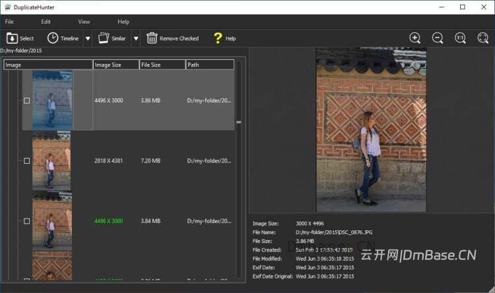The width and height of the screenshot is (495, 293).
Task: Click the D:/my-folder/2015 path label
Action: click(x=21, y=51)
